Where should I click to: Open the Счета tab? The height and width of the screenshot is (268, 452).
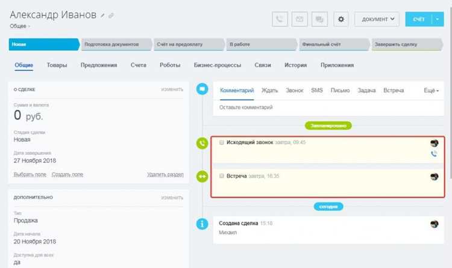coord(139,65)
